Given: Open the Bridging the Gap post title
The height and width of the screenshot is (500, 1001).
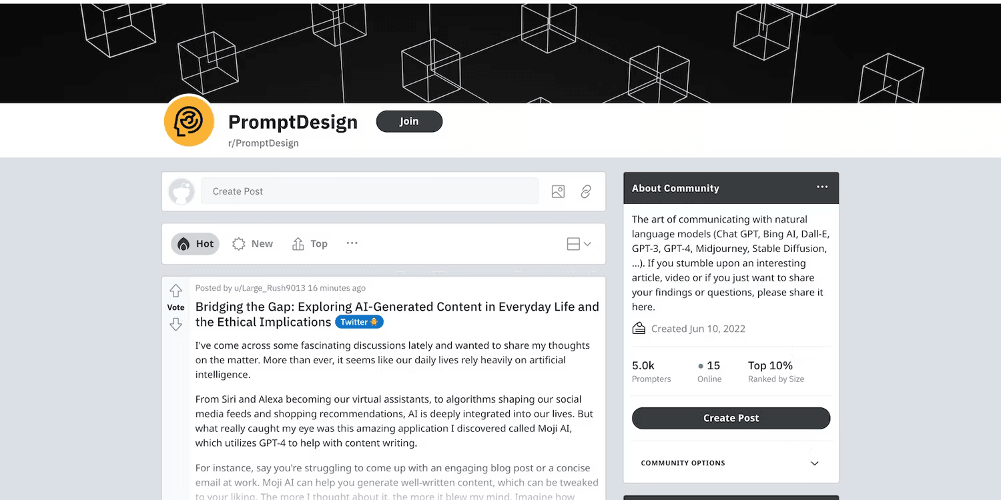Looking at the screenshot, I should (397, 315).
